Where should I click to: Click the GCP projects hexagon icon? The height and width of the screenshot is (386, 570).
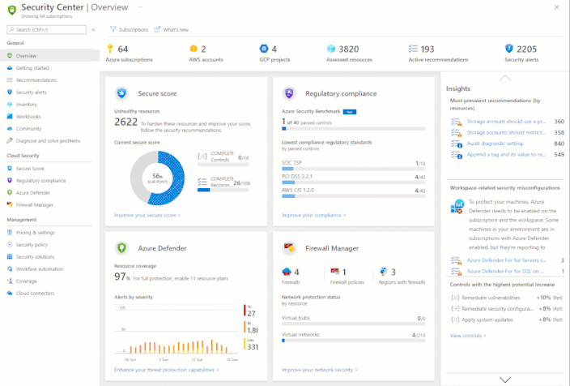point(264,49)
